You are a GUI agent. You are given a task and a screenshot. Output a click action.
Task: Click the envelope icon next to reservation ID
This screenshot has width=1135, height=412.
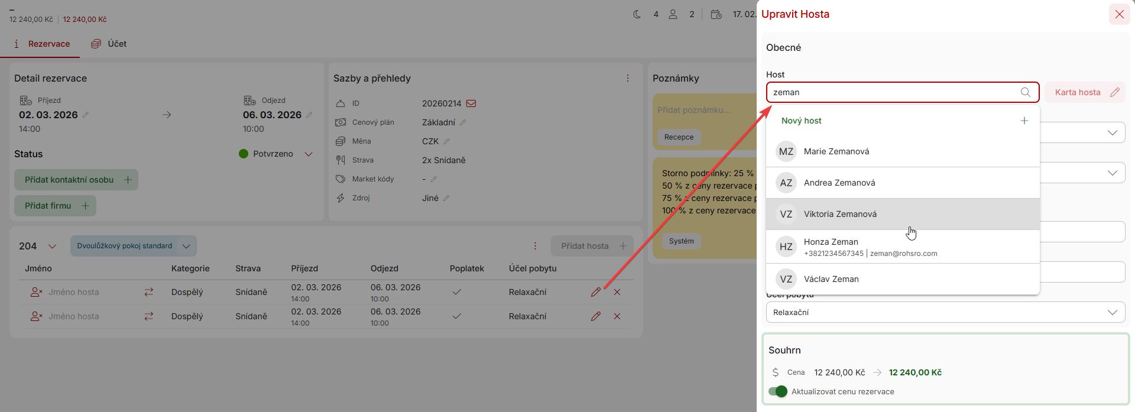[x=471, y=103]
